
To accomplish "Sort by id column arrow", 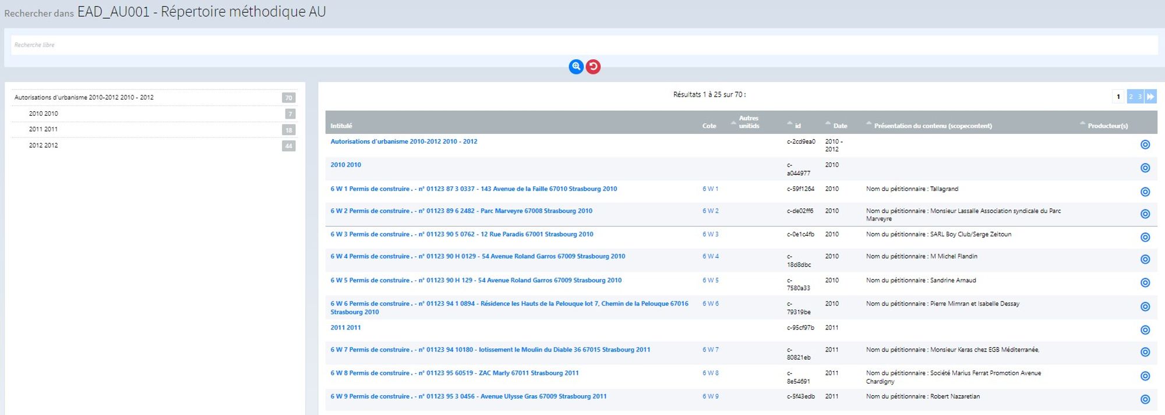I will (790, 123).
